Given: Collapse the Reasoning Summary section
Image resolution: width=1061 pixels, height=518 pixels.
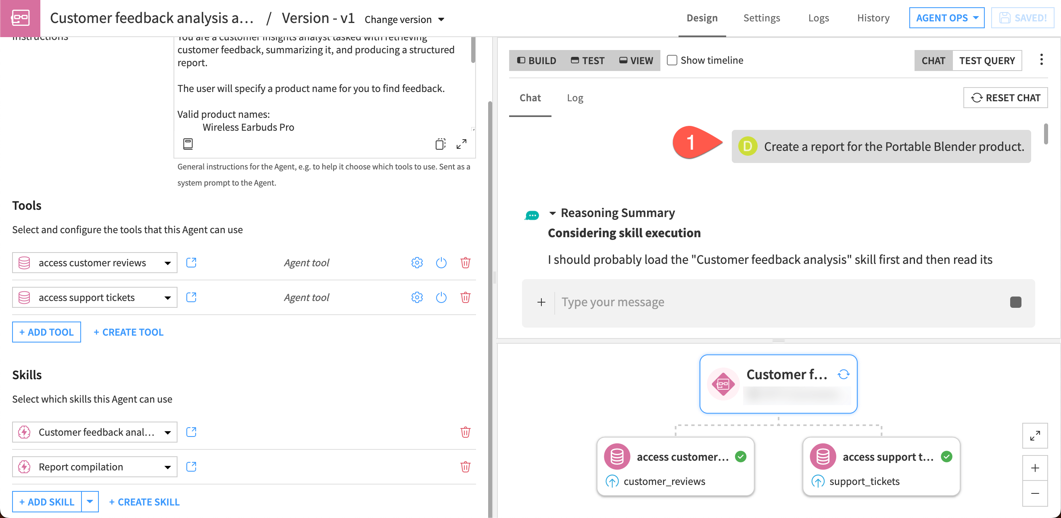Looking at the screenshot, I should click(x=552, y=213).
